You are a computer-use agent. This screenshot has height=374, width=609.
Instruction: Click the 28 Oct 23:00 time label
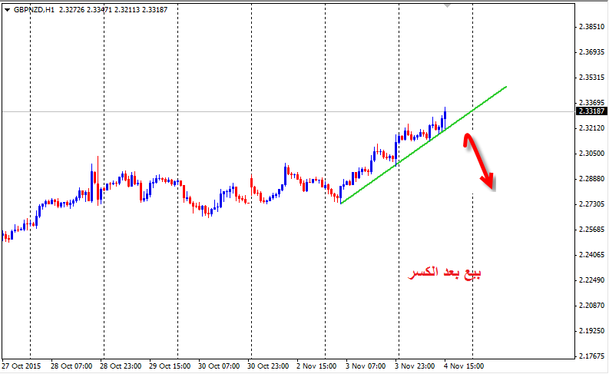121,366
